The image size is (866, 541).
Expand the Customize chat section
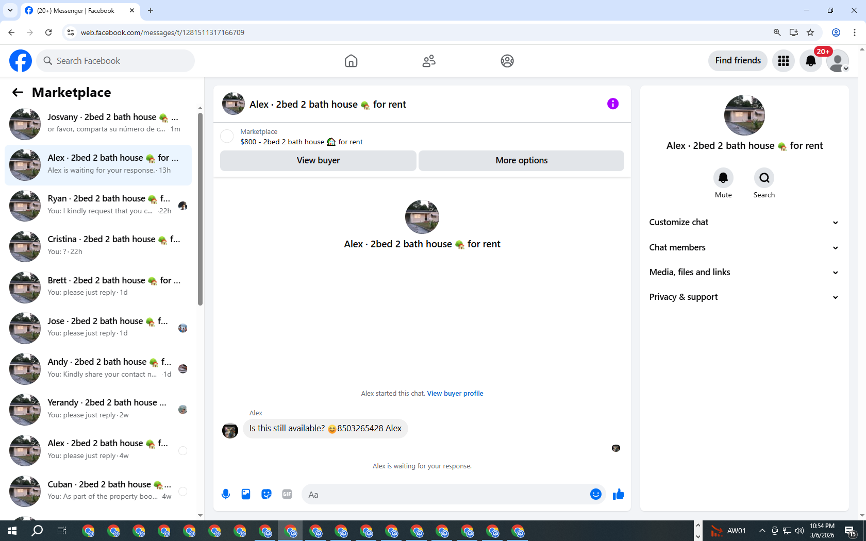(x=744, y=223)
